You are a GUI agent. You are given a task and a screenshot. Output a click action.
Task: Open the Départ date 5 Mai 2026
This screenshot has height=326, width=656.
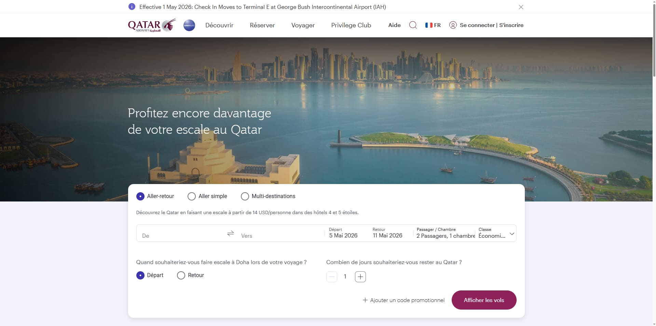343,233
